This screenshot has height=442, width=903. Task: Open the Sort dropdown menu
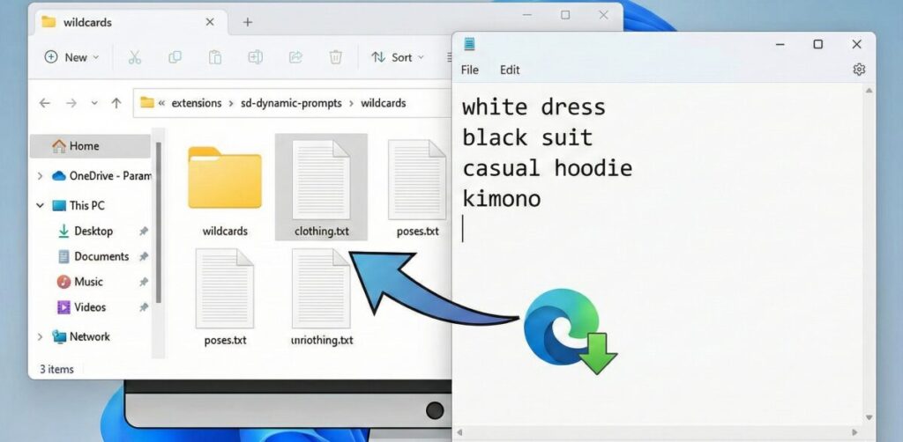coord(398,57)
